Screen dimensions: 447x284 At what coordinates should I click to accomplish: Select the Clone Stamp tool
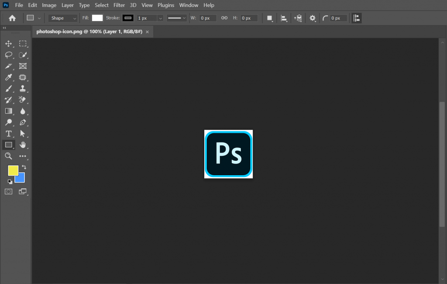23,88
